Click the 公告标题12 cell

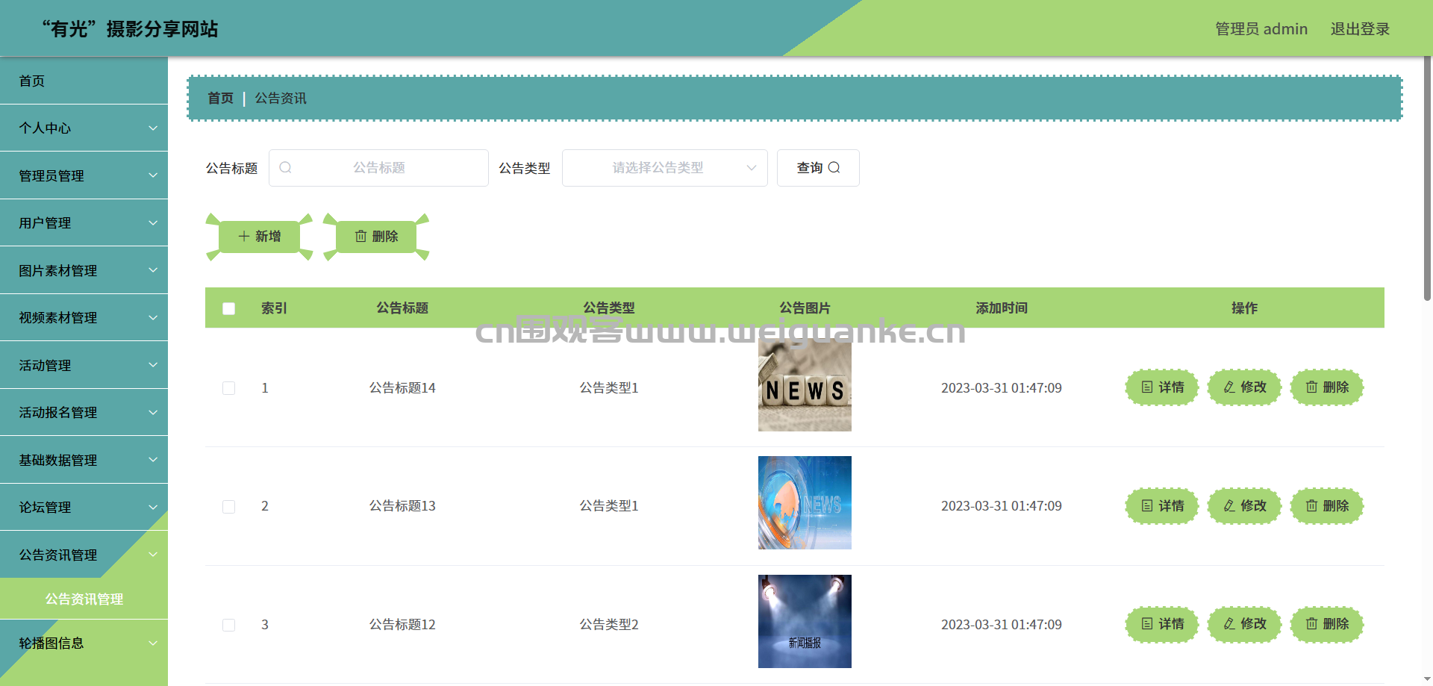402,625
